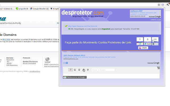This screenshot has height=106, width=170.
Task: Open the IDN Repository footer link
Action: coord(12,65)
